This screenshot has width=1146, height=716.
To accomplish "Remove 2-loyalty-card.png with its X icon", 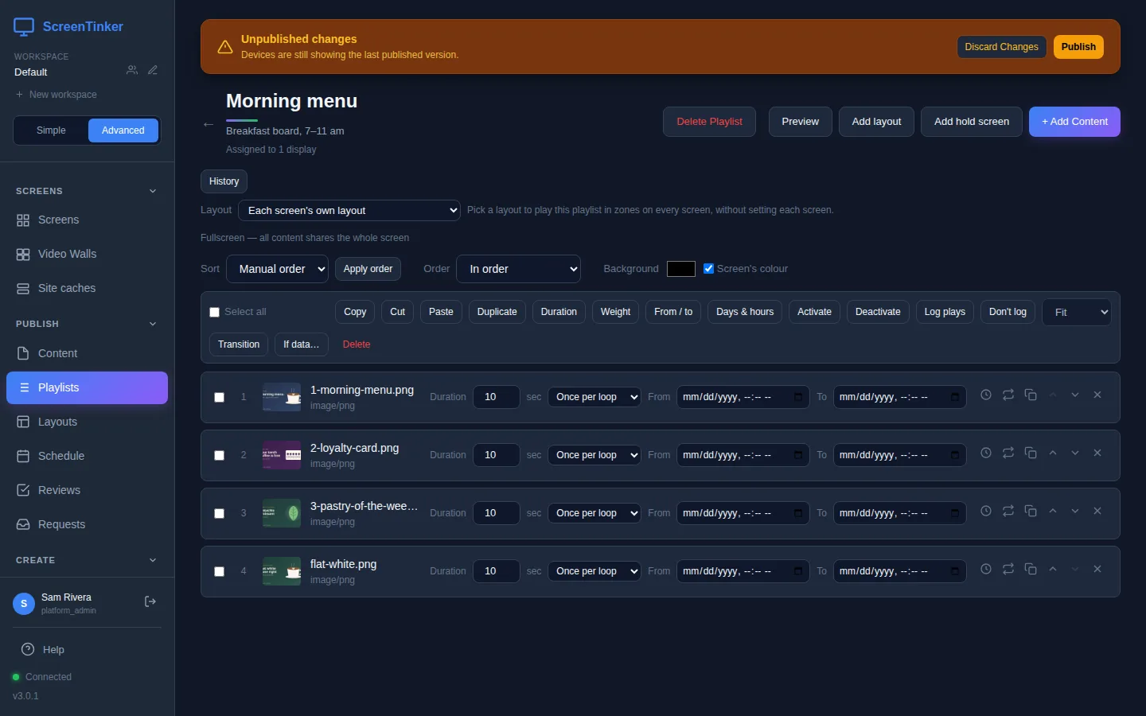I will 1097,453.
